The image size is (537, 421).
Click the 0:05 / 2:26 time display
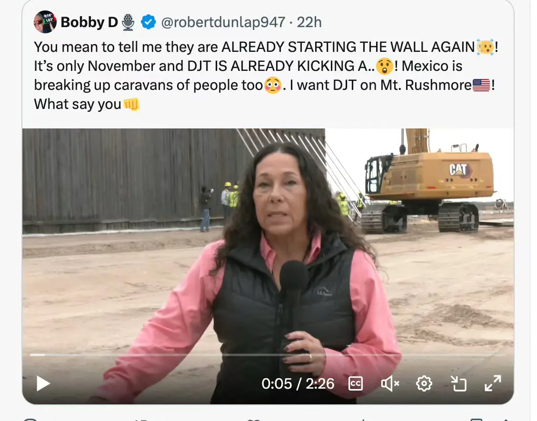[x=298, y=384]
